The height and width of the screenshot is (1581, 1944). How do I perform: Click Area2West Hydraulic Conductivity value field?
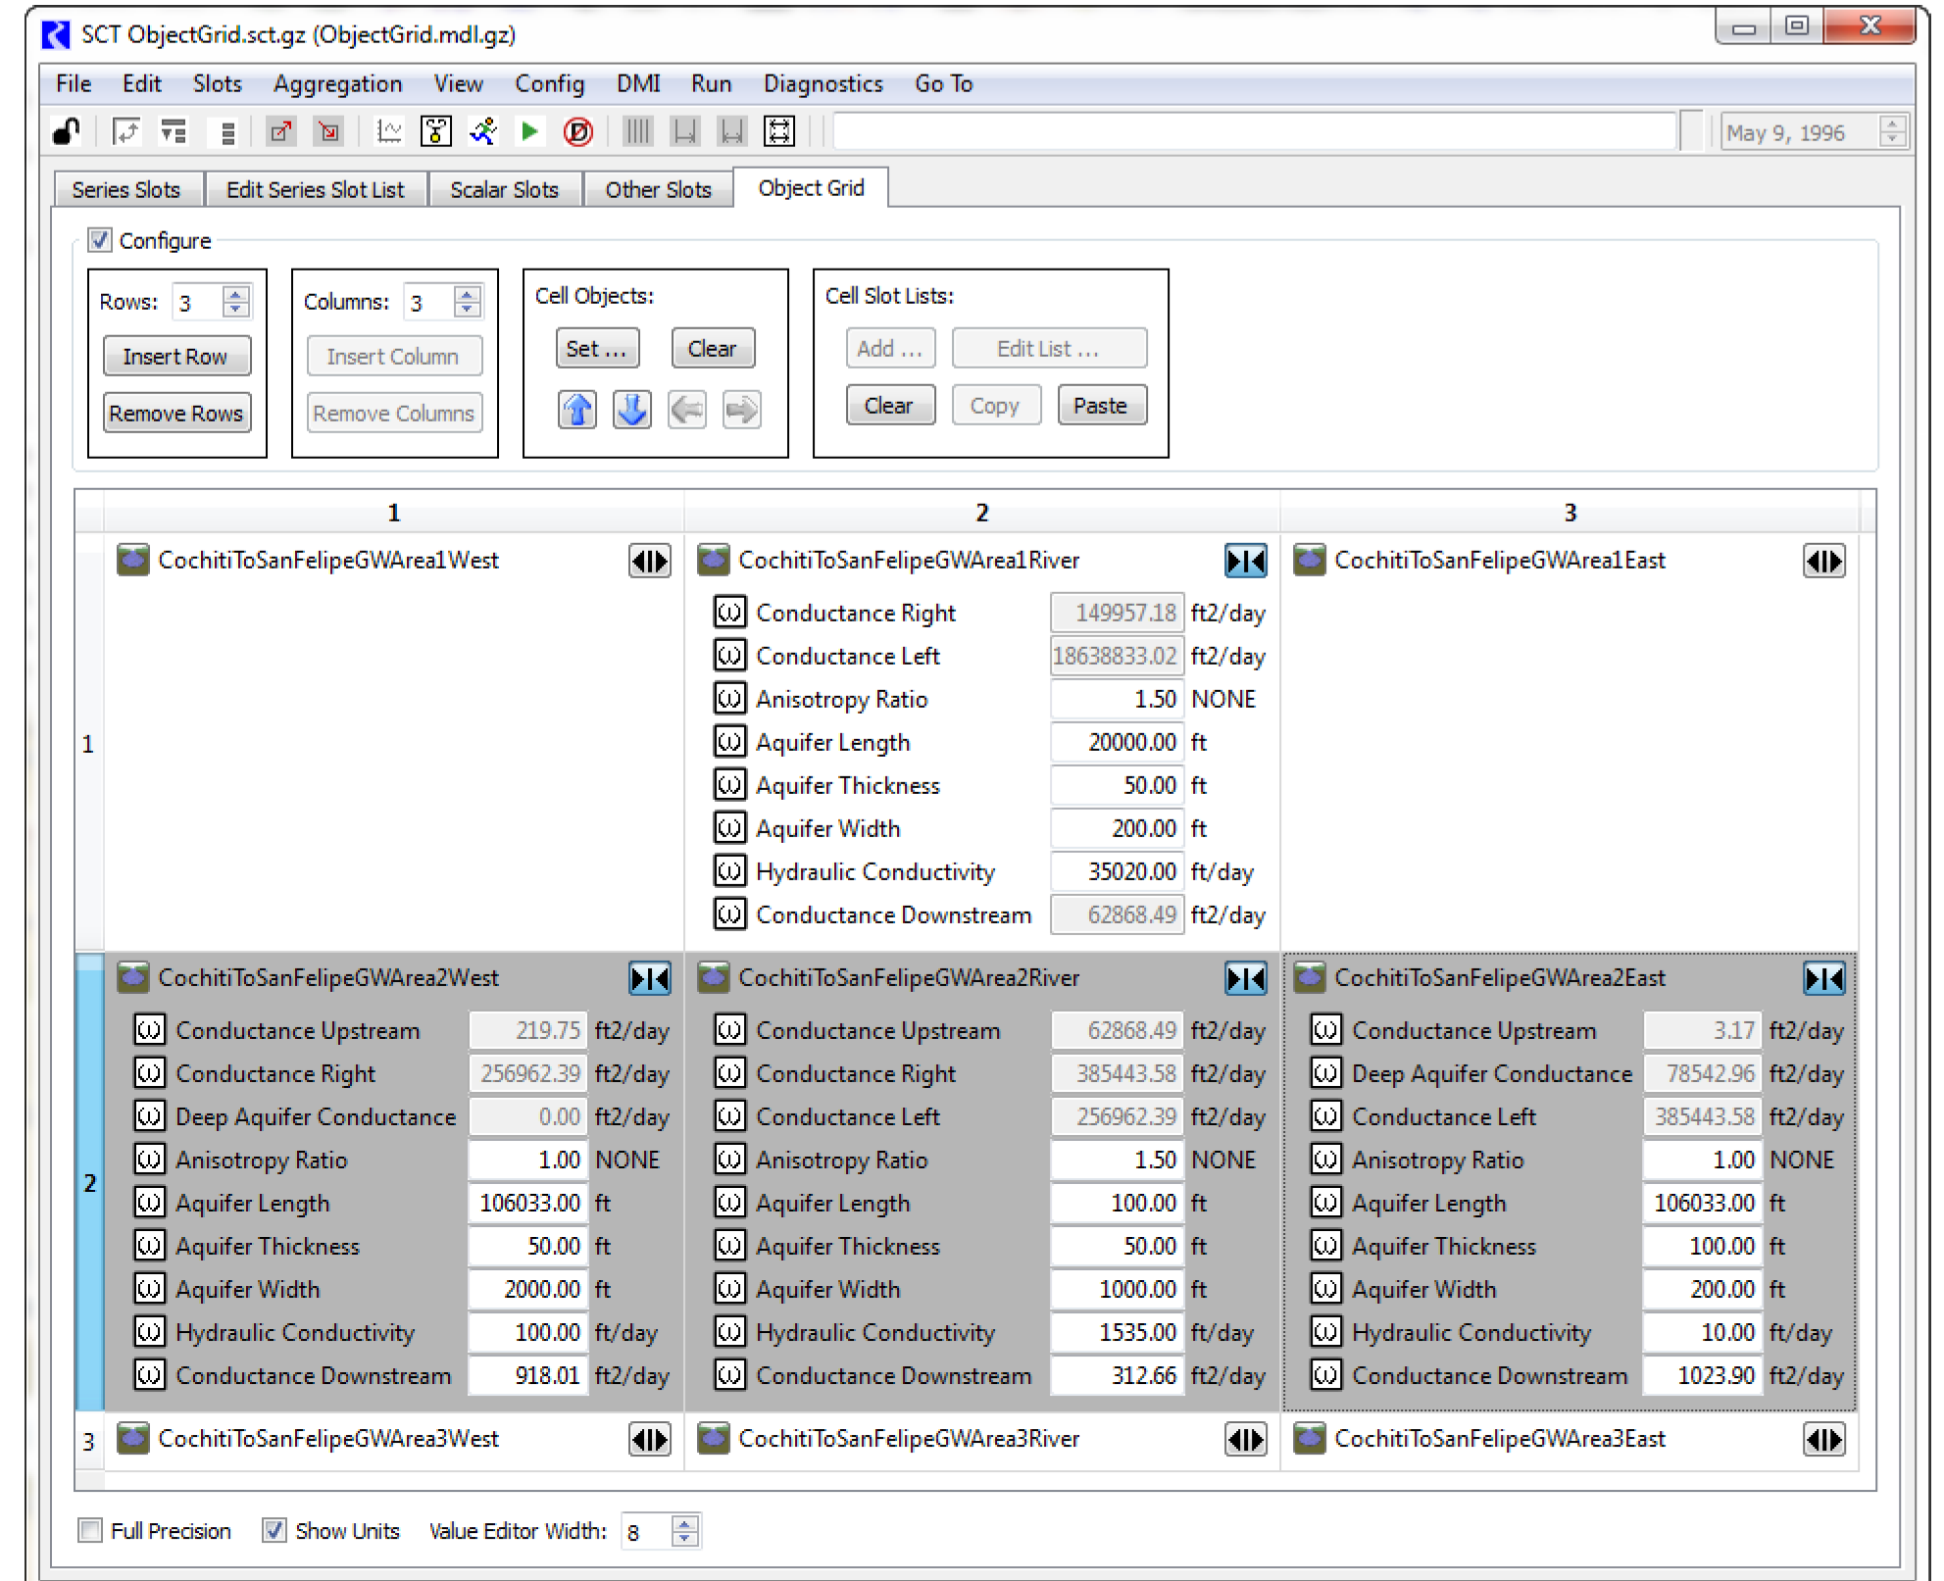[528, 1332]
